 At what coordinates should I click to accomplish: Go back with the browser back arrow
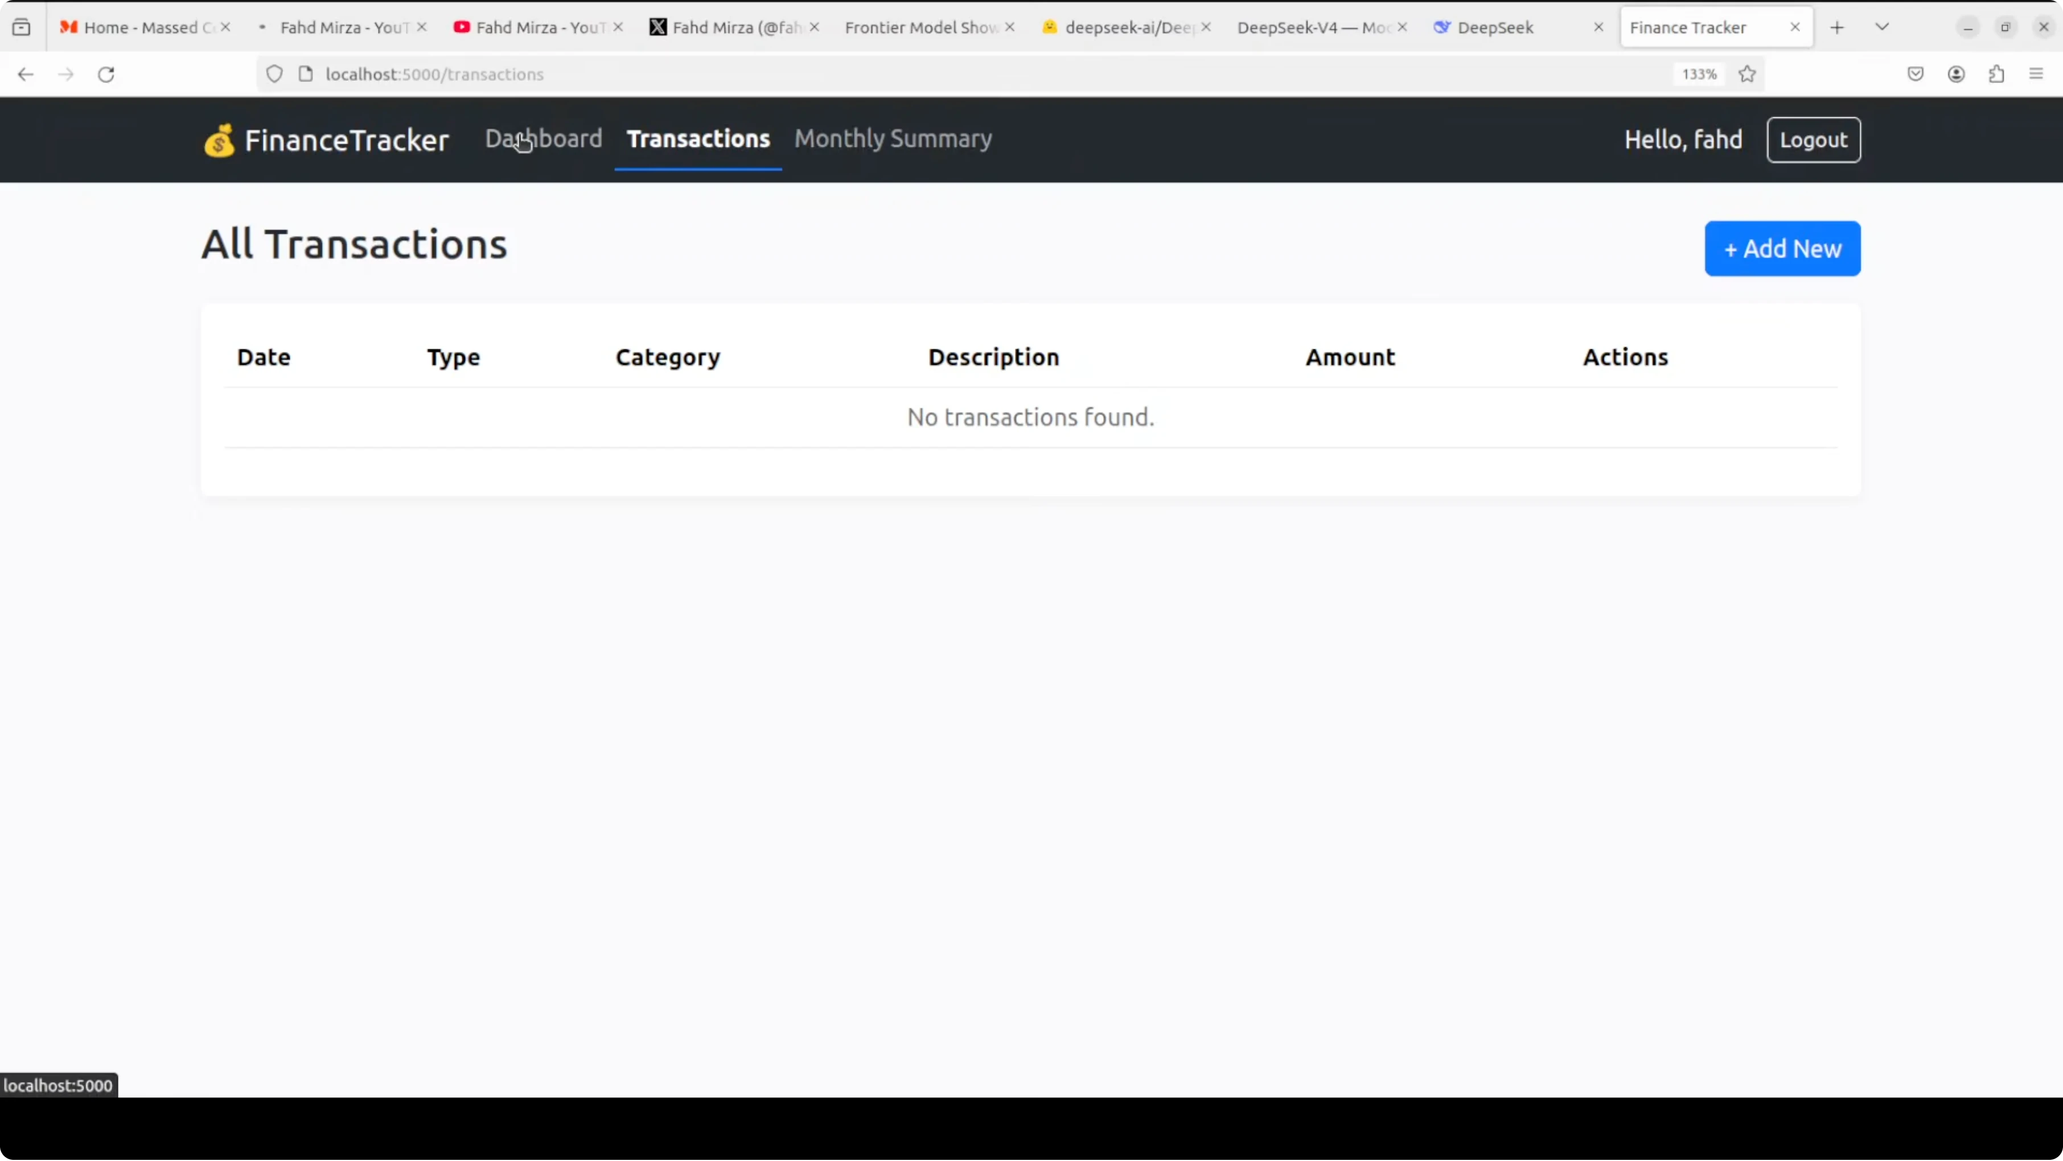(x=26, y=75)
